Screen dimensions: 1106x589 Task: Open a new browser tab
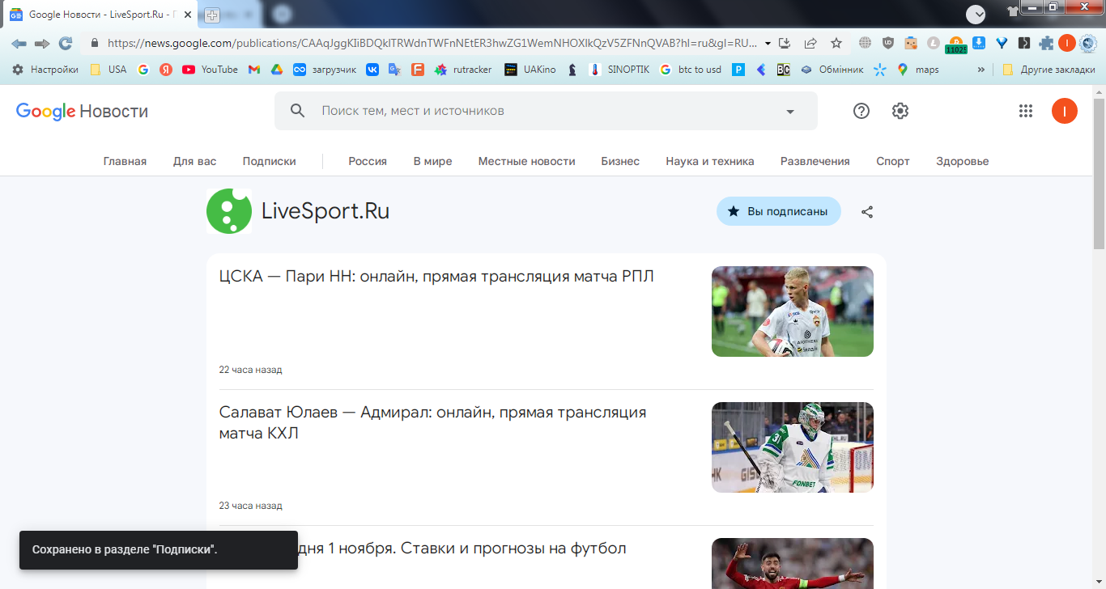pos(212,15)
